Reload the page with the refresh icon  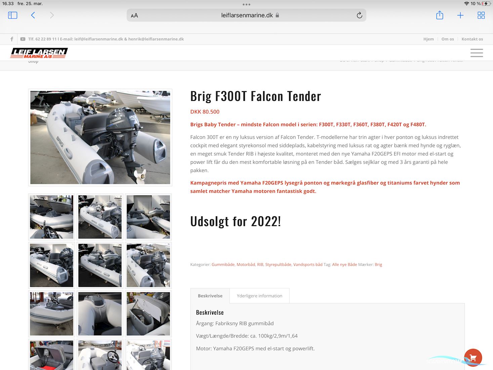pos(359,15)
